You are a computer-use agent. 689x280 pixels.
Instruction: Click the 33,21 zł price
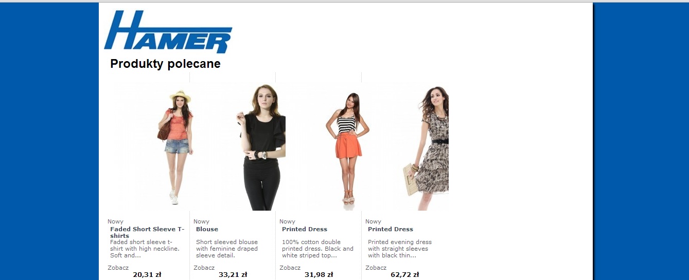coord(233,274)
